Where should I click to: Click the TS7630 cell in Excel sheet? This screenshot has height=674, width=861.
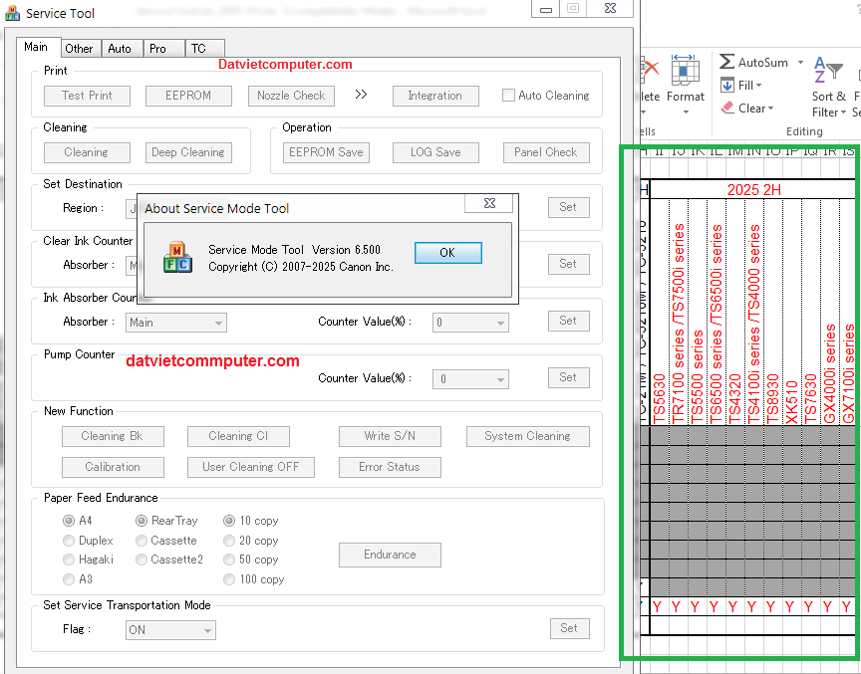(x=811, y=313)
